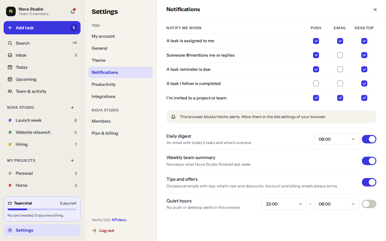The height and width of the screenshot is (241, 386).
Task: Open the notification bell in sidebar header
Action: (73, 11)
